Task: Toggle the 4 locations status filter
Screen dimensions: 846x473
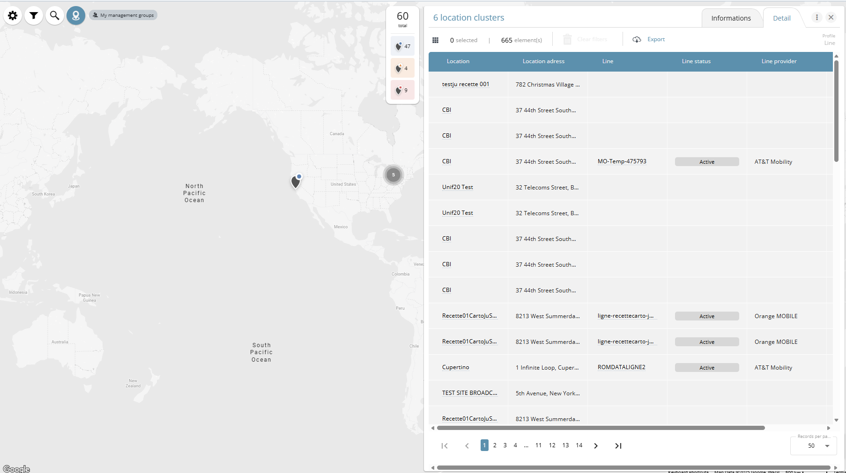Action: click(x=402, y=68)
